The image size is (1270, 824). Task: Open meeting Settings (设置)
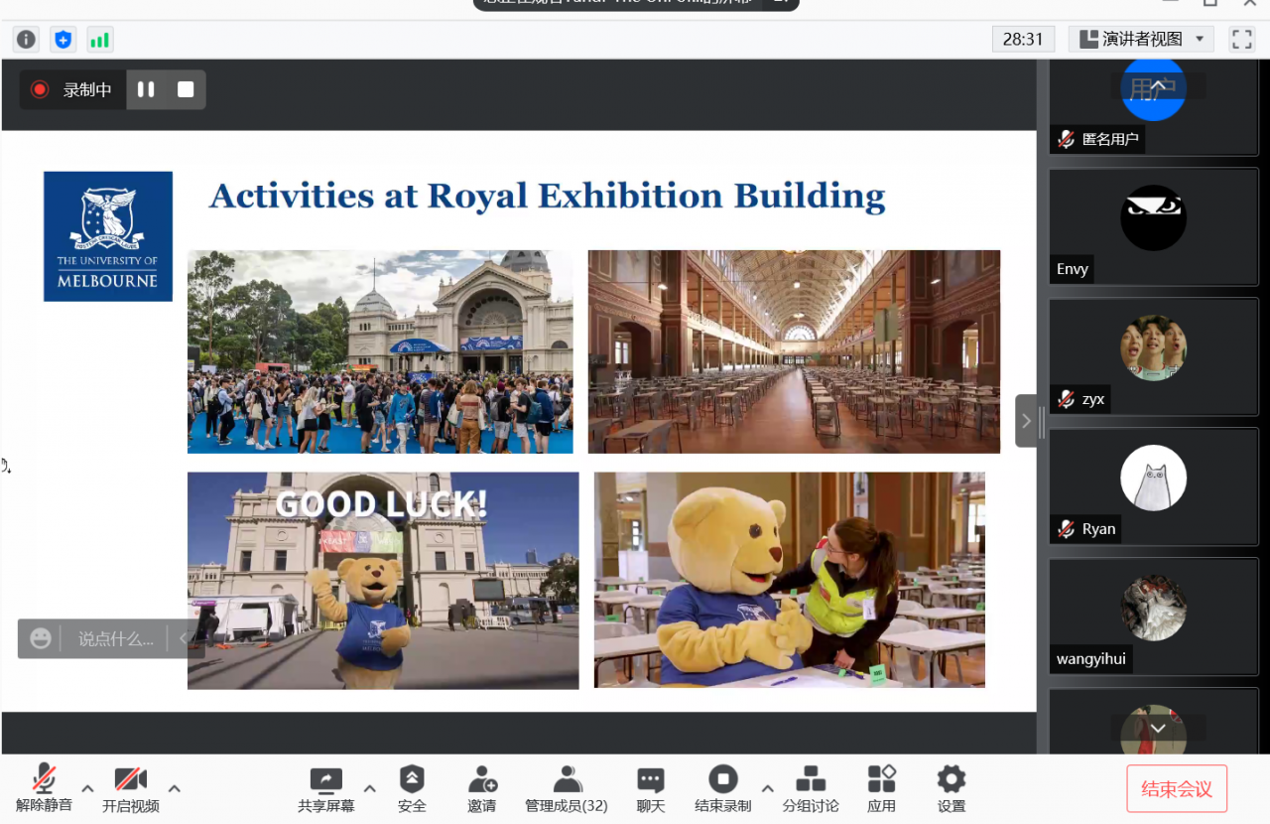tap(952, 789)
